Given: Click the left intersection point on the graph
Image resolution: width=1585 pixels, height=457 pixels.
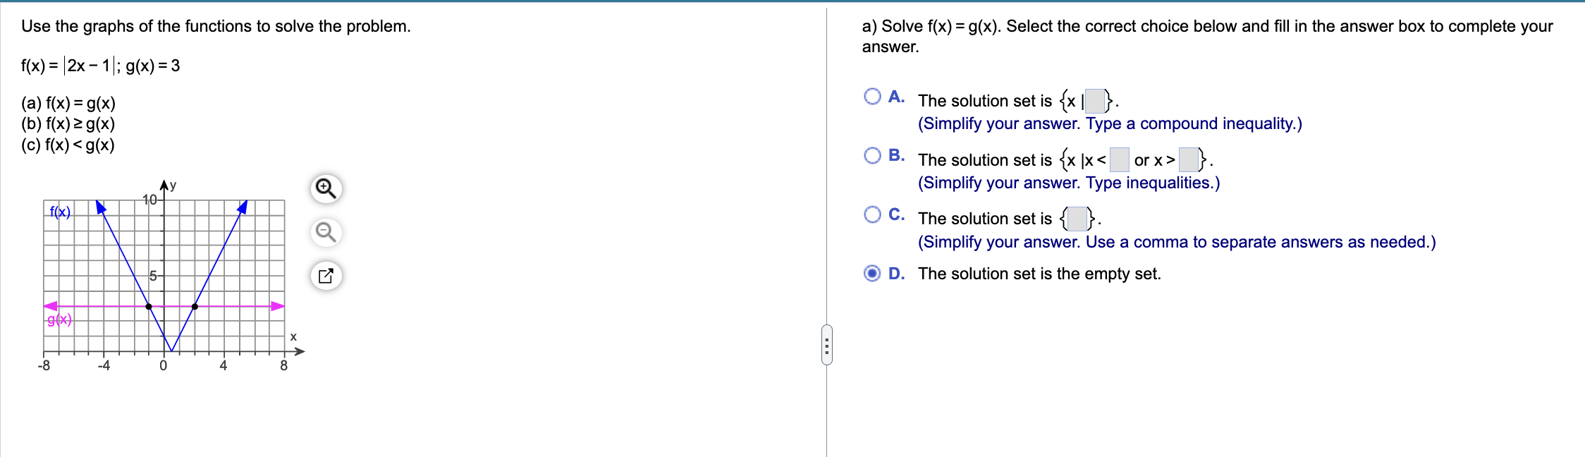Looking at the screenshot, I should pos(148,306).
